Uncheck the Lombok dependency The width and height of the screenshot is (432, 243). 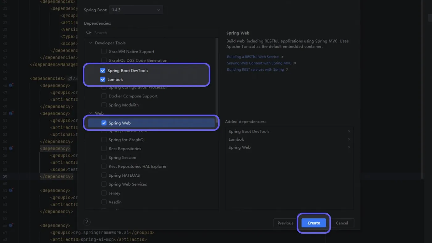pos(103,80)
